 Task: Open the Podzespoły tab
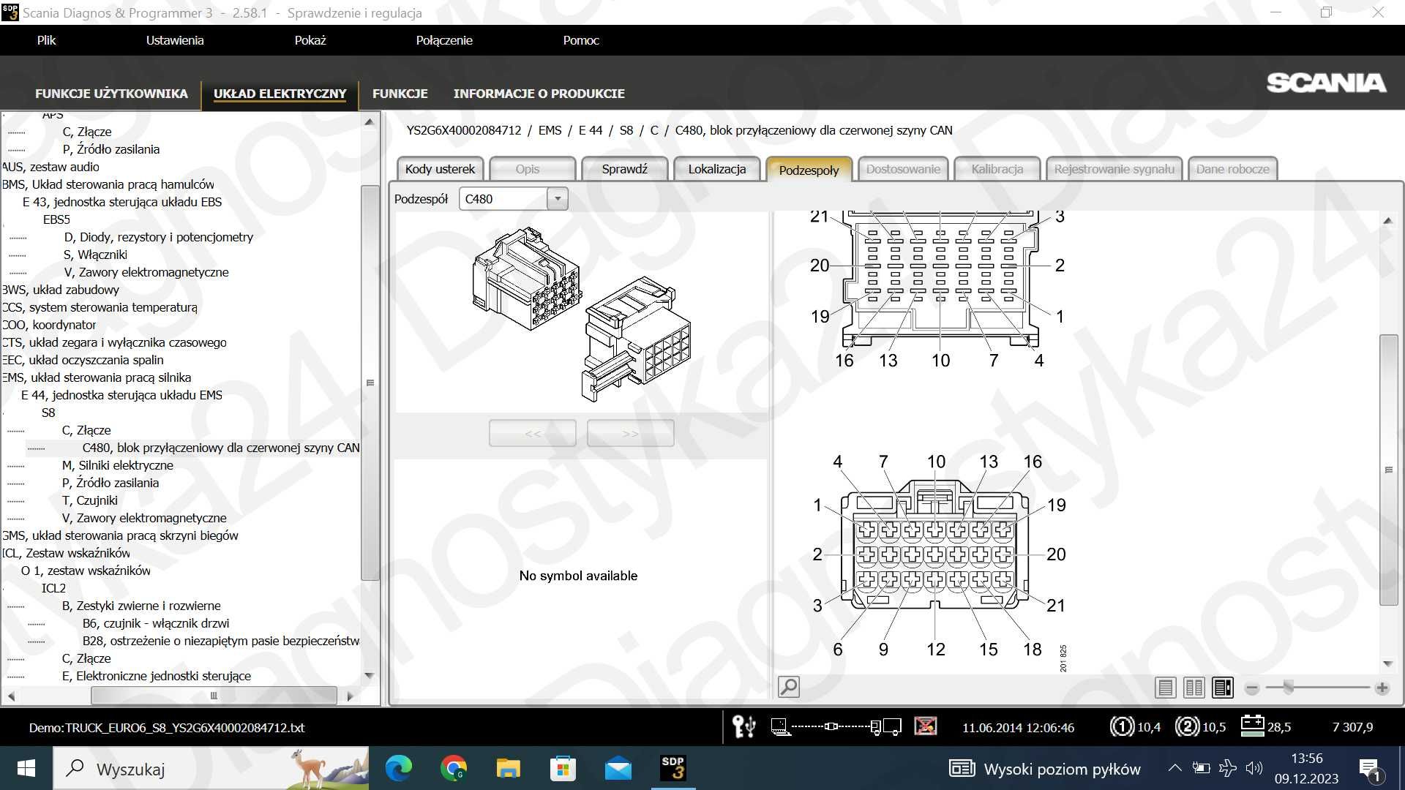(809, 170)
